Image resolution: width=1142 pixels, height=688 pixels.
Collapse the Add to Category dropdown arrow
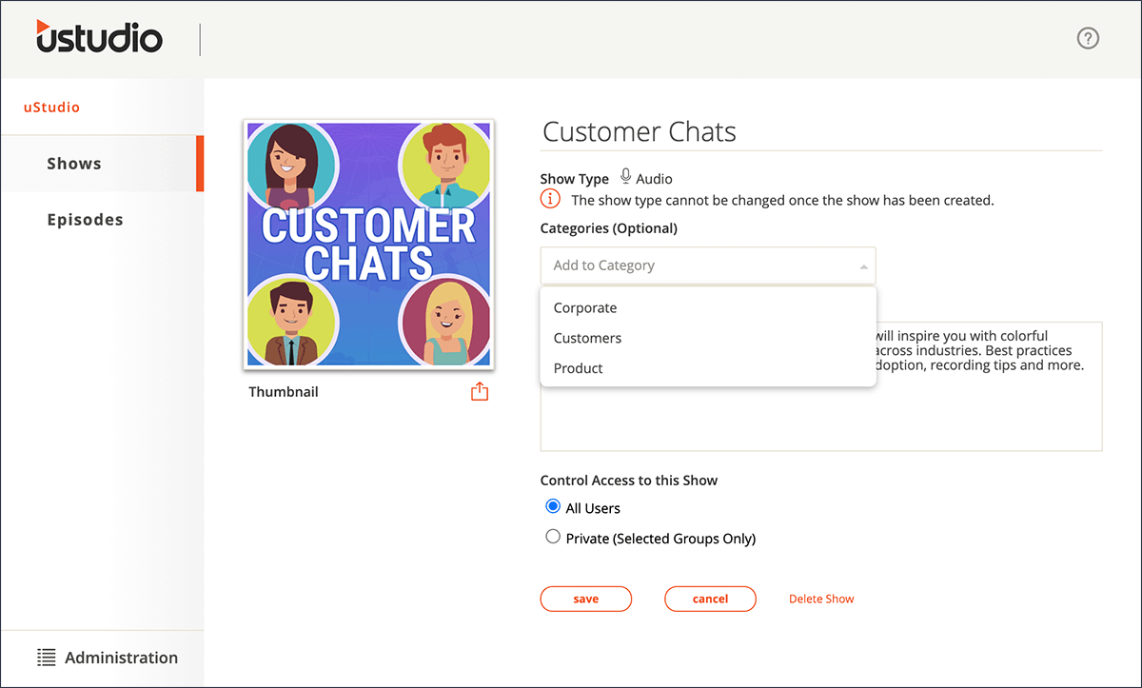(x=863, y=266)
